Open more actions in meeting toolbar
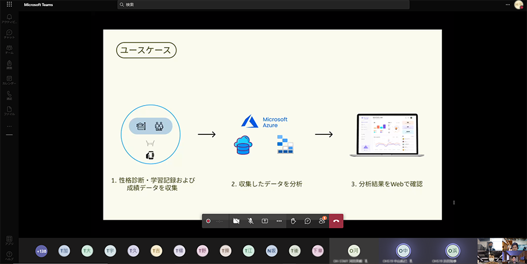This screenshot has height=264, width=527. coord(279,221)
